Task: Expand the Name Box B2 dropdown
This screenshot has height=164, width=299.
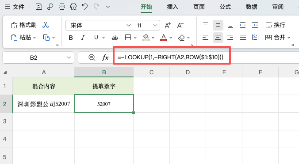Action: click(69, 57)
